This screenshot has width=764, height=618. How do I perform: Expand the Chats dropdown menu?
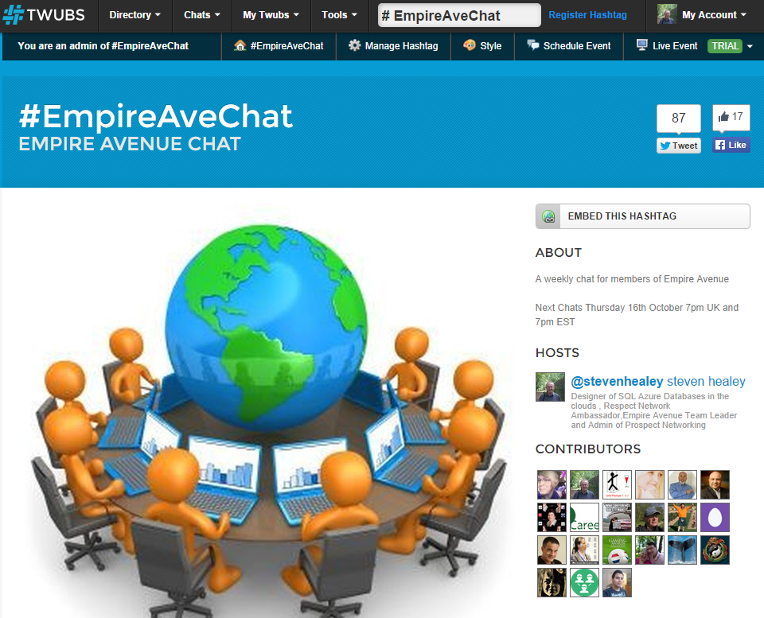click(202, 15)
